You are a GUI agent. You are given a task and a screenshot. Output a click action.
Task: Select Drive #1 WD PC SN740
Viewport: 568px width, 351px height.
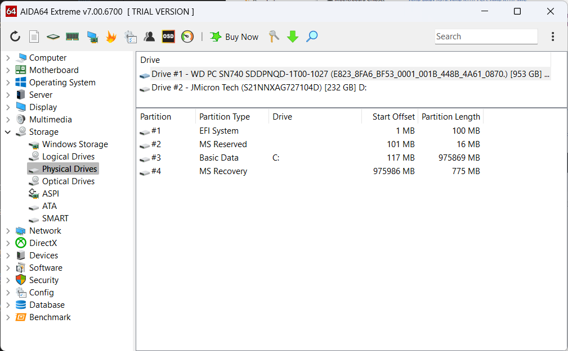345,74
